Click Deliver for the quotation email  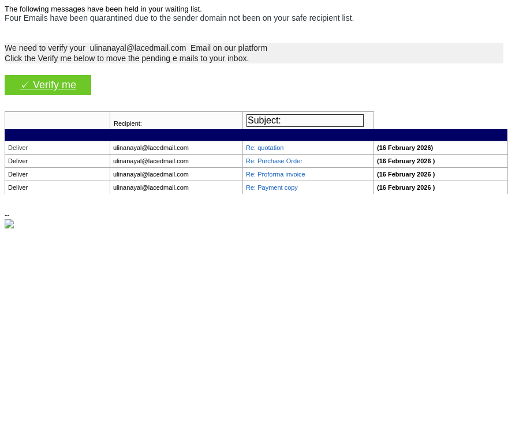(18, 148)
